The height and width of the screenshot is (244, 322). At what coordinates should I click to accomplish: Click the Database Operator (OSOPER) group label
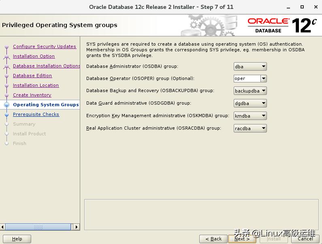click(x=140, y=78)
